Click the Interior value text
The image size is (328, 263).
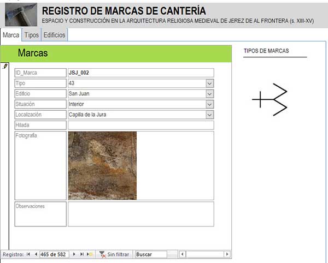pos(77,104)
